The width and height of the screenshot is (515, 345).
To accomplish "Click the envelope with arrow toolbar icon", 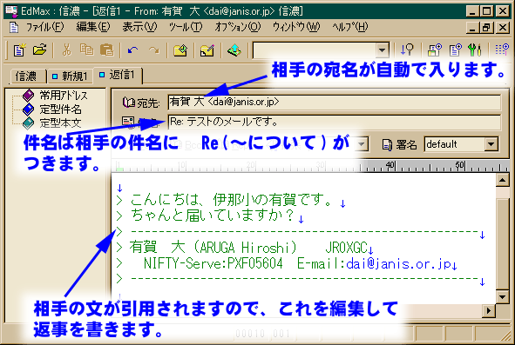I will tap(180, 50).
